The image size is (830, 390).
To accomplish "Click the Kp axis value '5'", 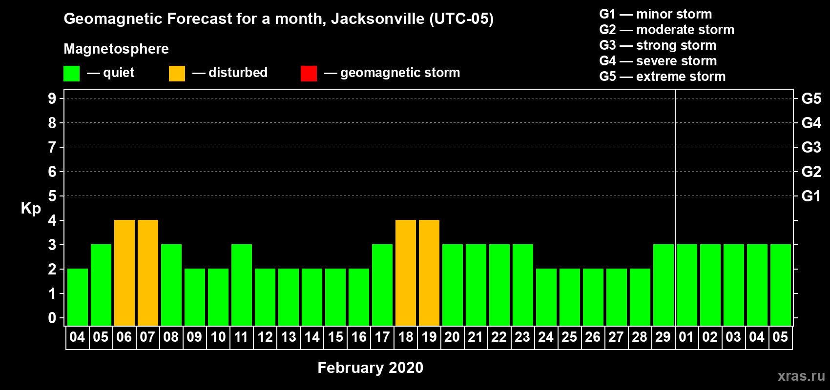I will click(52, 196).
